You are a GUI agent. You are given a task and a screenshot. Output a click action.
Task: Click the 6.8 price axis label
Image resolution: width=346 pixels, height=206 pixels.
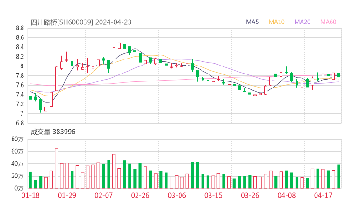(x=20, y=123)
